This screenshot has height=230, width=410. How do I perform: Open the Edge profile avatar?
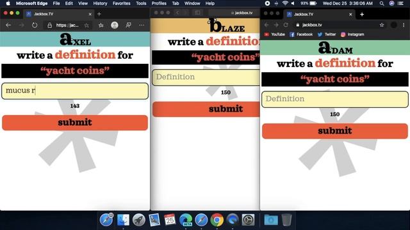(115, 25)
